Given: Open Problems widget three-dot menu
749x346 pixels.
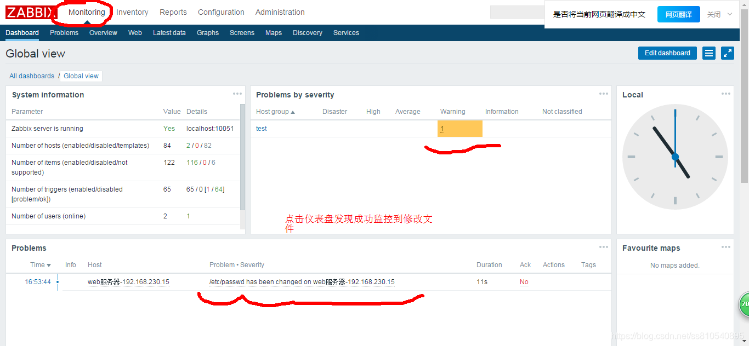Looking at the screenshot, I should pos(604,247).
